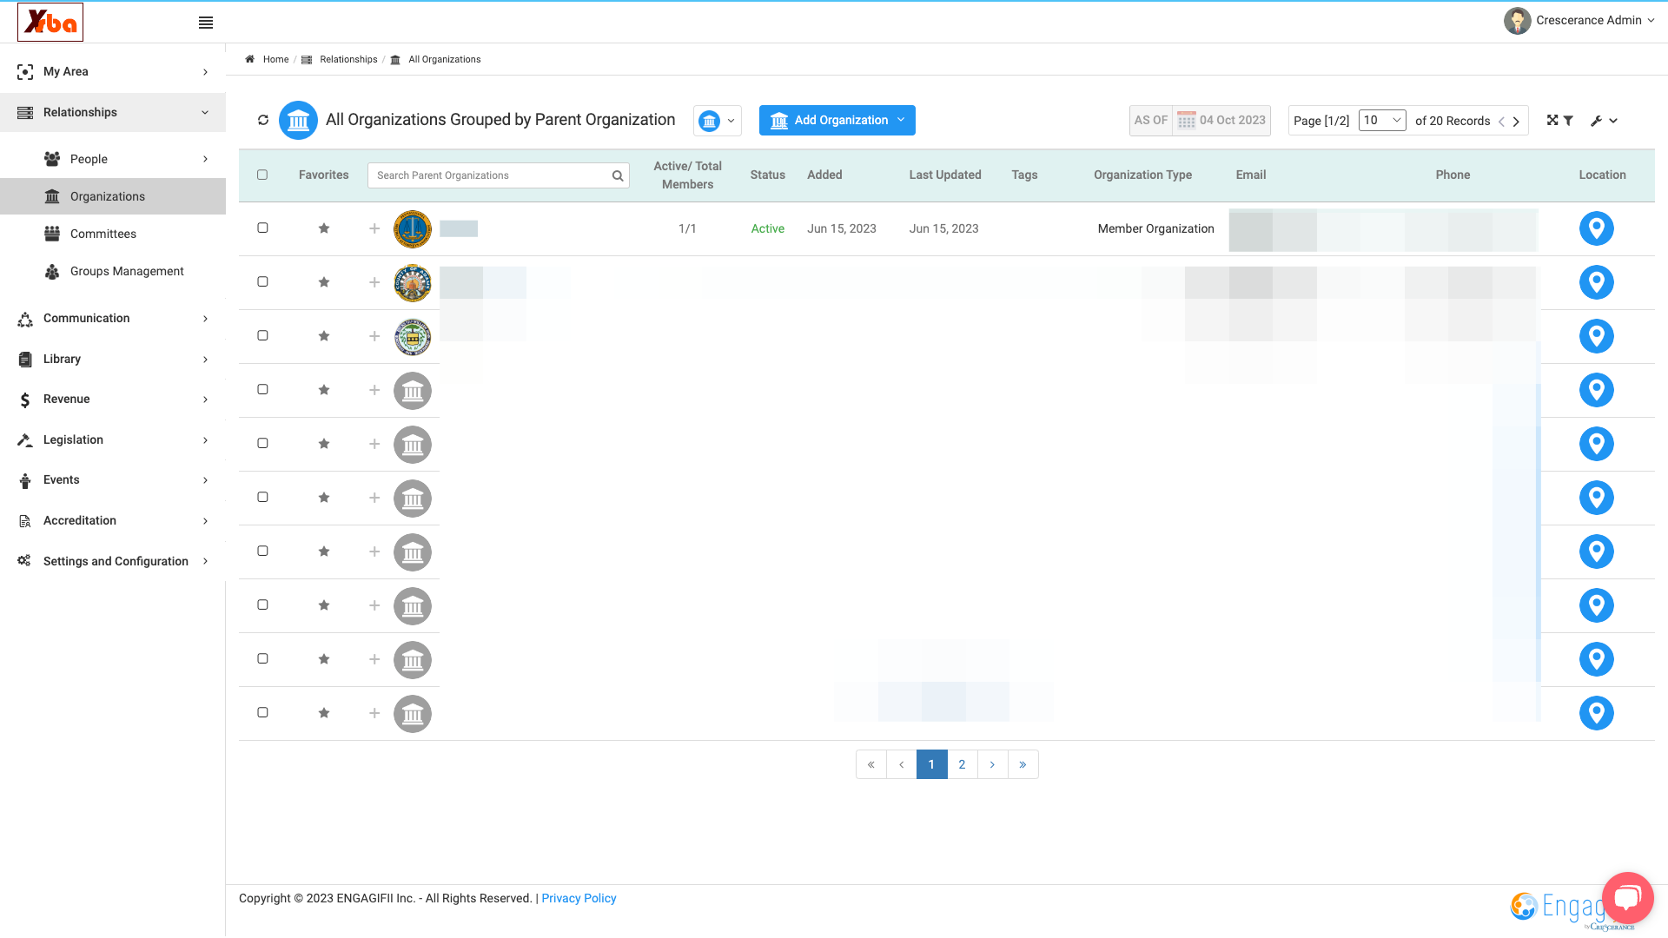The image size is (1668, 938).
Task: Open Groups Management in the sidebar
Action: click(113, 271)
